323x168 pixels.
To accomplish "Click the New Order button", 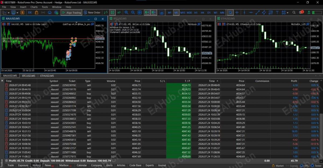I will point(92,12).
